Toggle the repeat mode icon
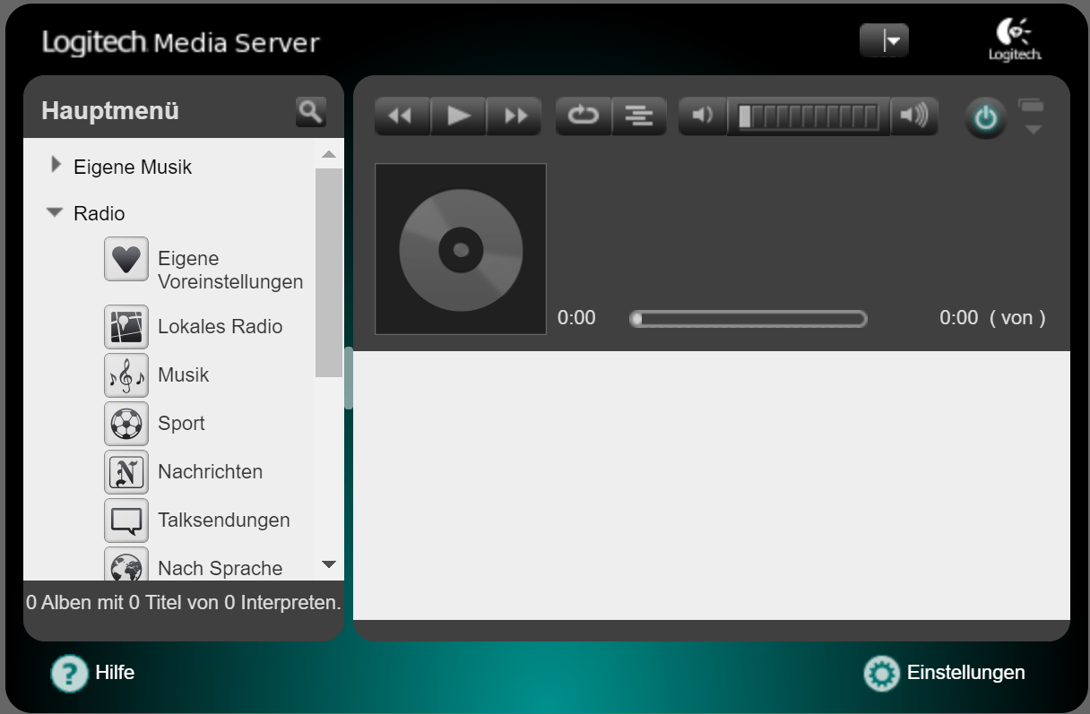This screenshot has height=714, width=1090. [584, 116]
